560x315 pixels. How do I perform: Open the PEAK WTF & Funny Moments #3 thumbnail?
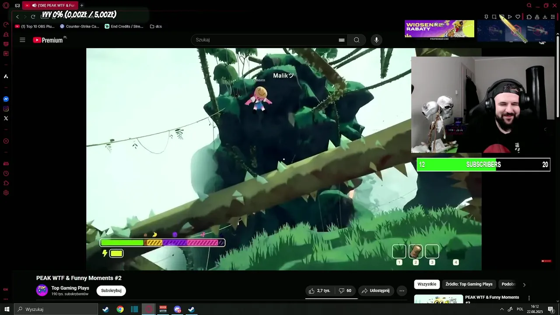[x=438, y=299]
